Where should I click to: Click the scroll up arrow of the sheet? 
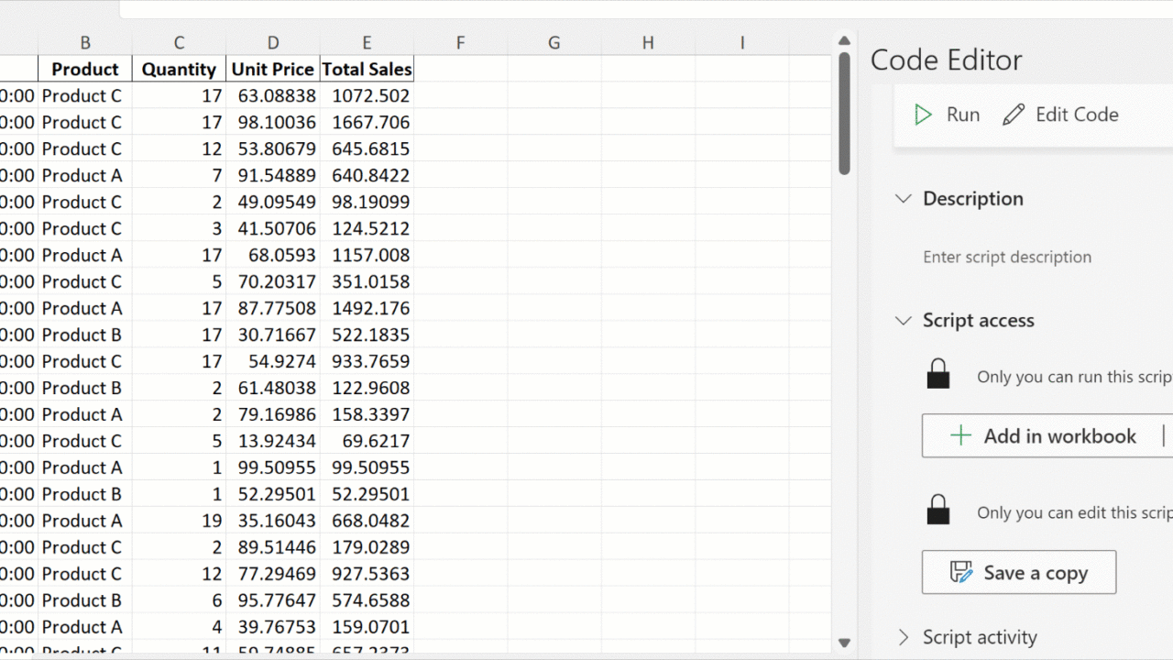click(844, 40)
